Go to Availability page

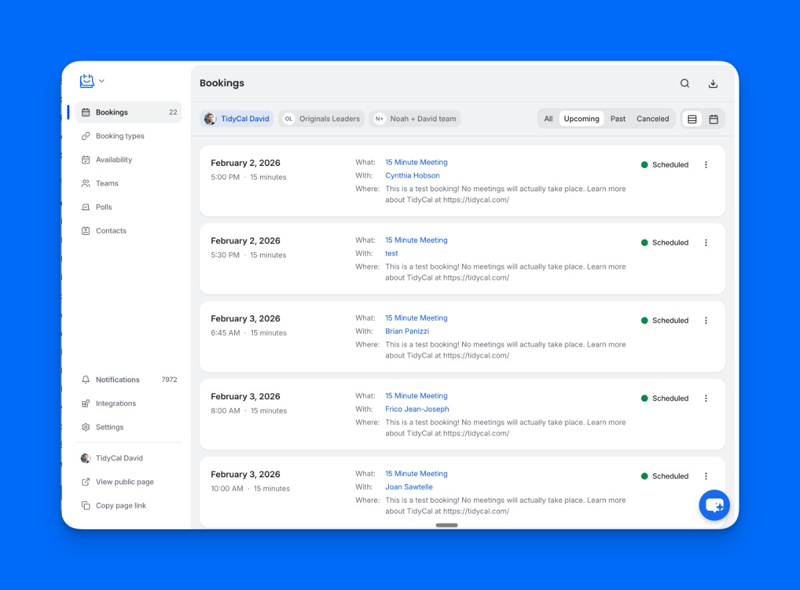[x=114, y=160]
